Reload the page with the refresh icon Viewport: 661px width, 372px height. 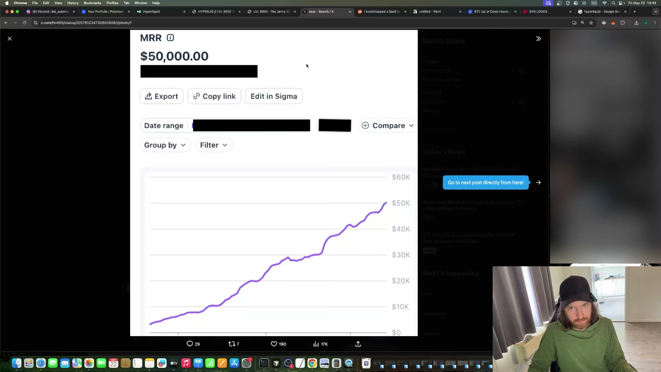(24, 23)
